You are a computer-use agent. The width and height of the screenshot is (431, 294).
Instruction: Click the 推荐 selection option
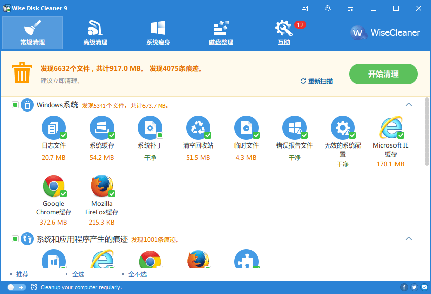(22, 274)
